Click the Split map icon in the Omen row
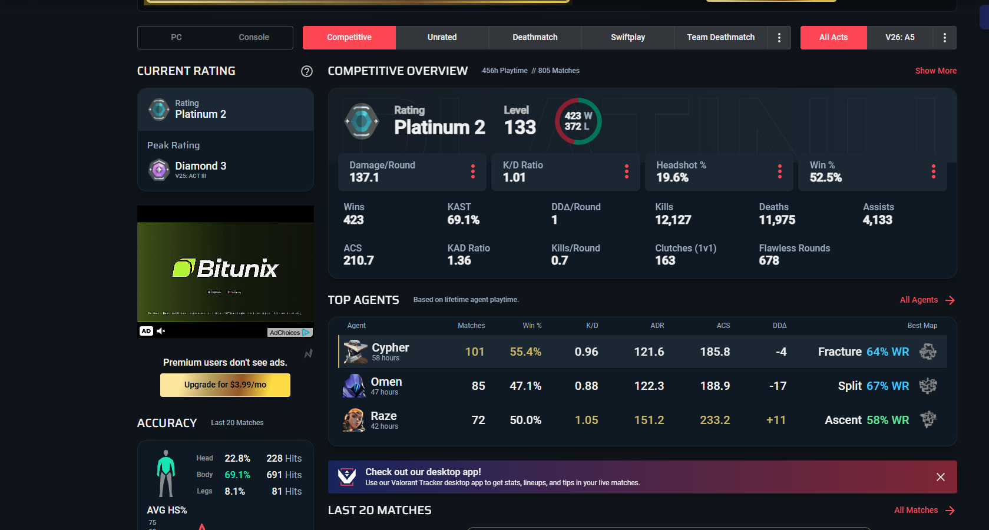The image size is (989, 530). click(x=928, y=386)
